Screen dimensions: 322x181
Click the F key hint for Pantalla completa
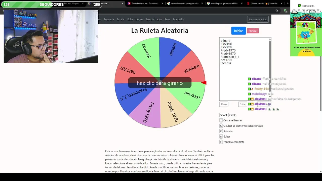click(221, 142)
